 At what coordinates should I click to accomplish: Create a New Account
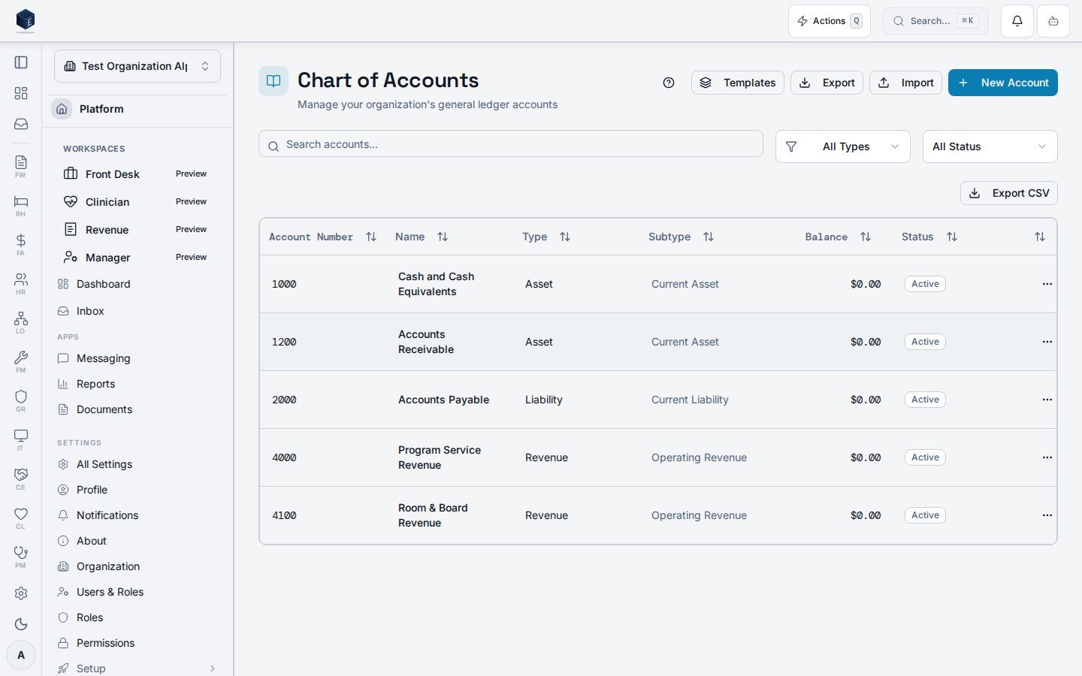(1003, 83)
